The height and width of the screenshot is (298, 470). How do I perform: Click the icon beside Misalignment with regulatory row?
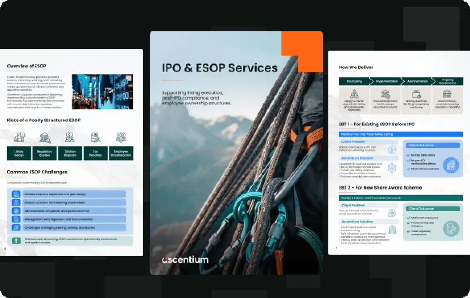pyautogui.click(x=16, y=219)
